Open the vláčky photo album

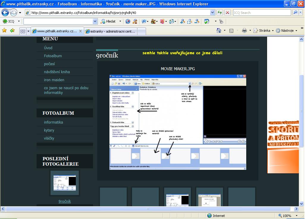click(49, 138)
